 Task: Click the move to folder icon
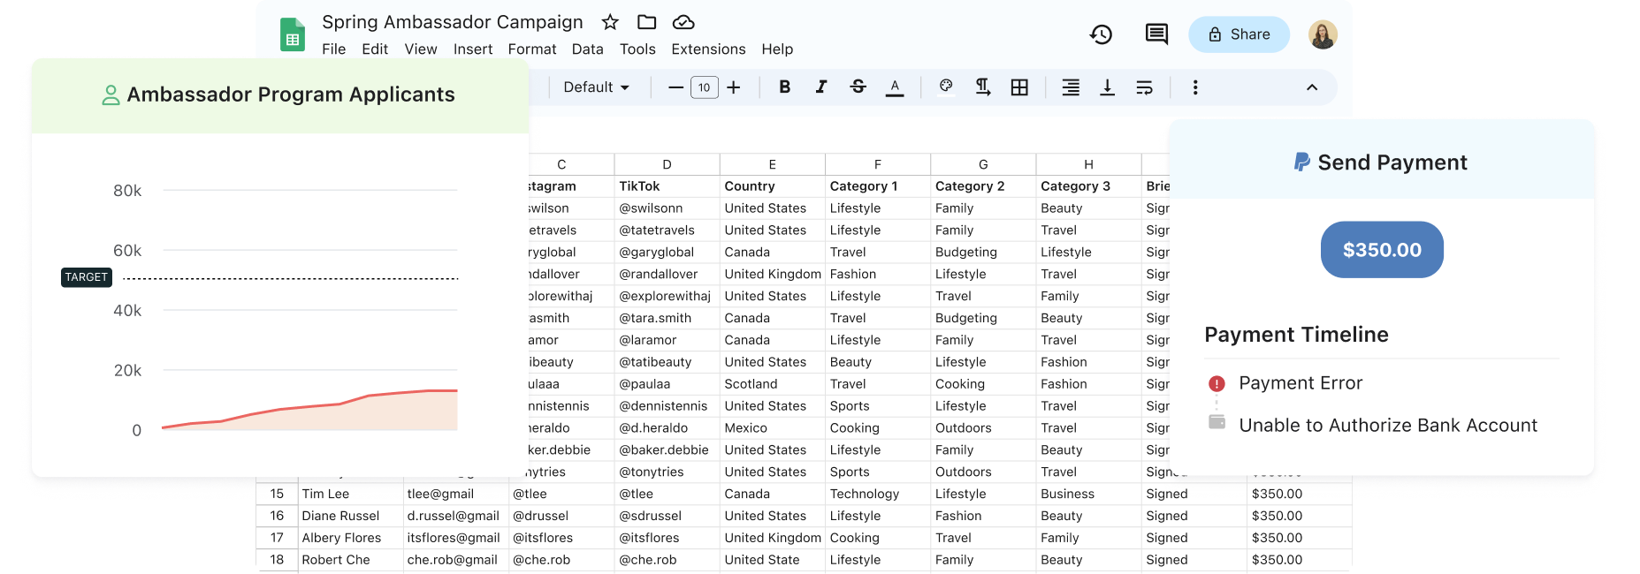click(647, 22)
